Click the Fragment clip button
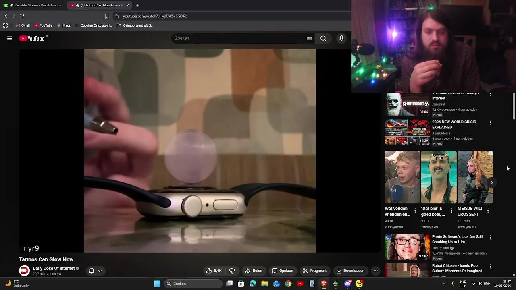The width and height of the screenshot is (516, 290). tap(314, 271)
